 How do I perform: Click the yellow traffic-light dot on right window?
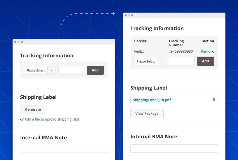click(x=129, y=15)
